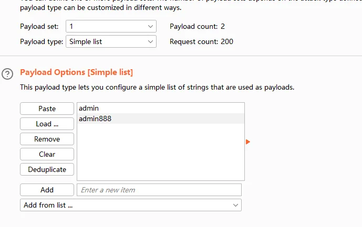Expand the Simple list payload type dropdown
Image resolution: width=362 pixels, height=227 pixels.
point(111,41)
